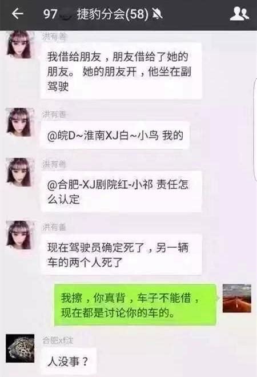Tap the @合肥-XJ剧院红-小祁 mention
This screenshot has height=377, width=257.
coord(100,185)
